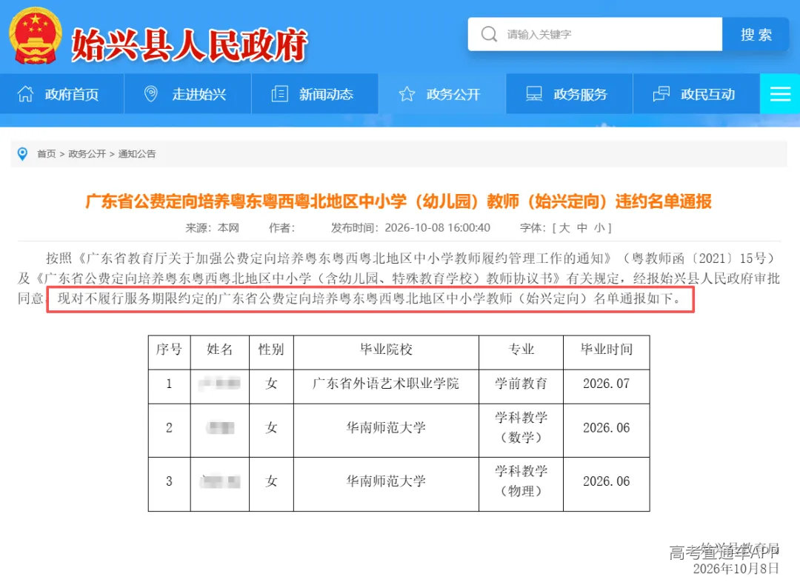This screenshot has height=582, width=800.
Task: Go to 首页 in breadcrumb
Action: point(47,153)
